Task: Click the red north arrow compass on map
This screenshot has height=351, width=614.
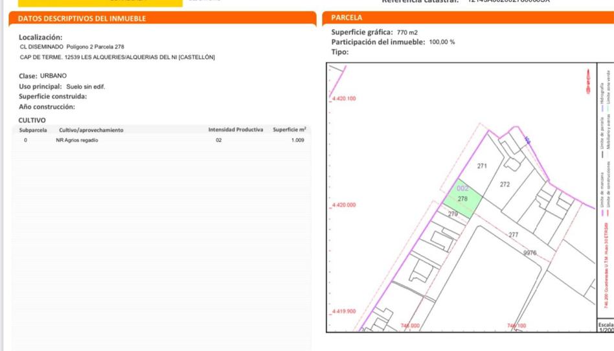Action: click(x=588, y=83)
